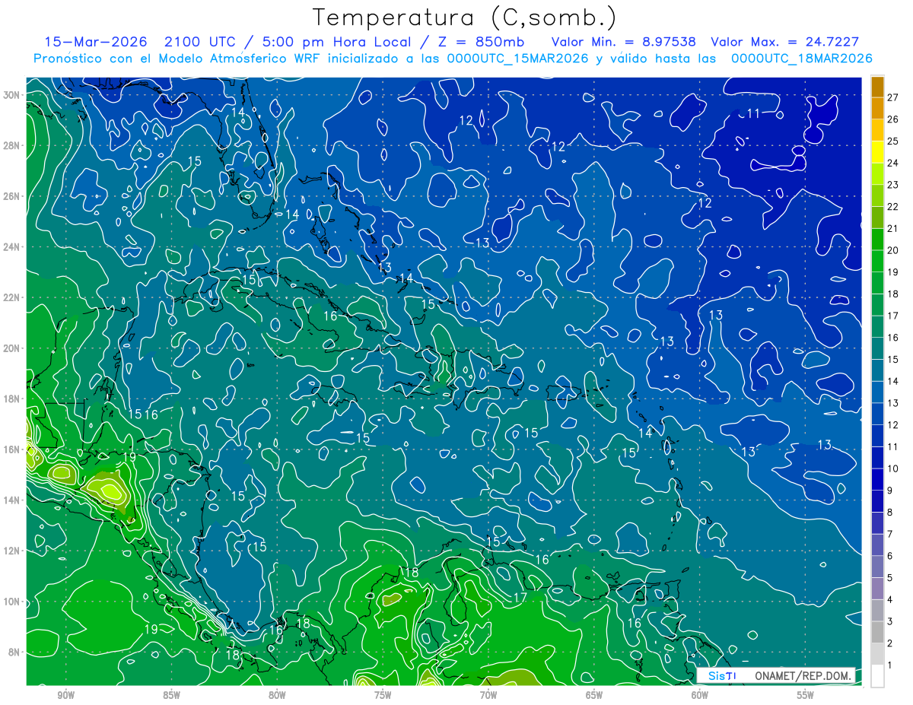Click the brown swatch above scale label 27
913x705 pixels.
coord(877,86)
